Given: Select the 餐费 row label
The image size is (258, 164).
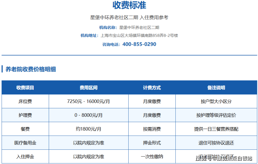Looking at the screenshot, I should [x=25, y=129].
